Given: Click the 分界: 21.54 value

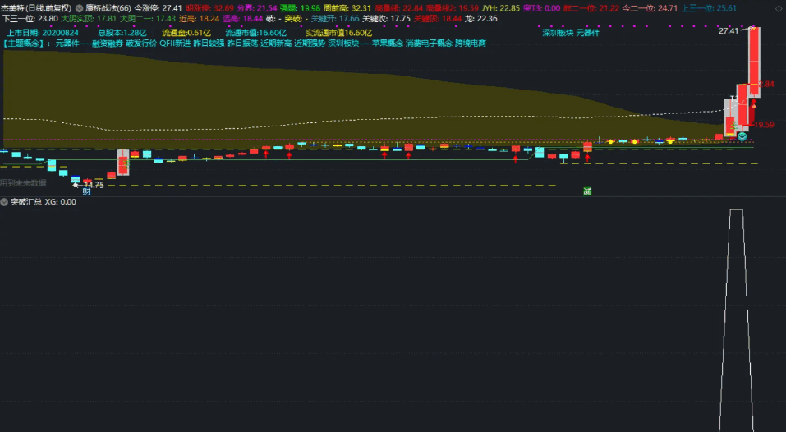Looking at the screenshot, I should [x=256, y=8].
